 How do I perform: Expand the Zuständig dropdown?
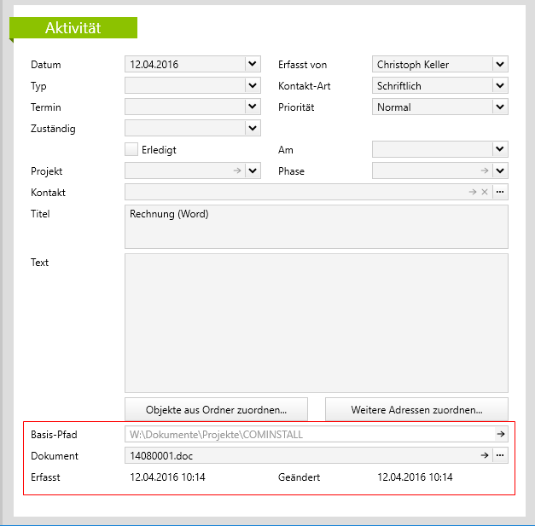click(252, 128)
